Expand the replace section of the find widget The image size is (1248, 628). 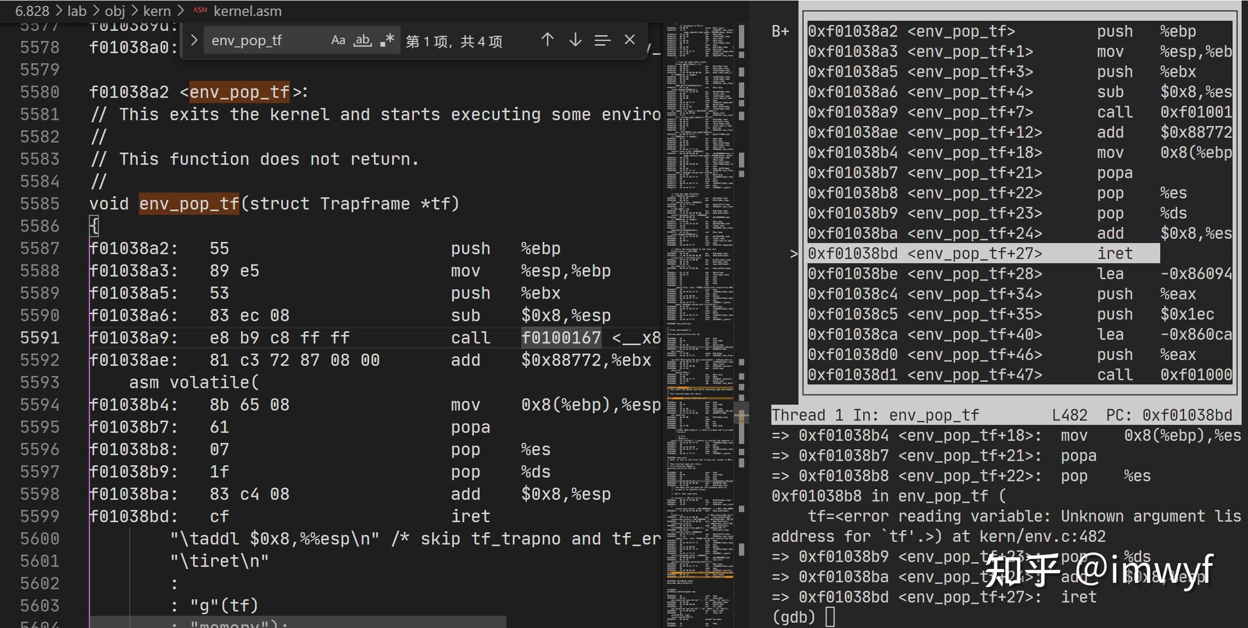coord(195,40)
